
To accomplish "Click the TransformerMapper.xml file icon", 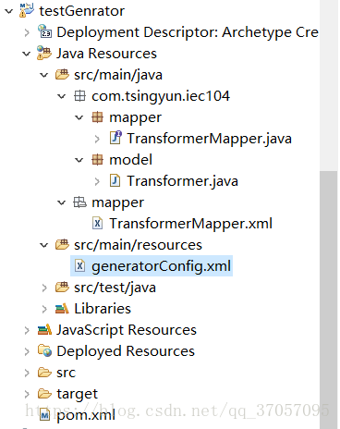I will pos(97,223).
